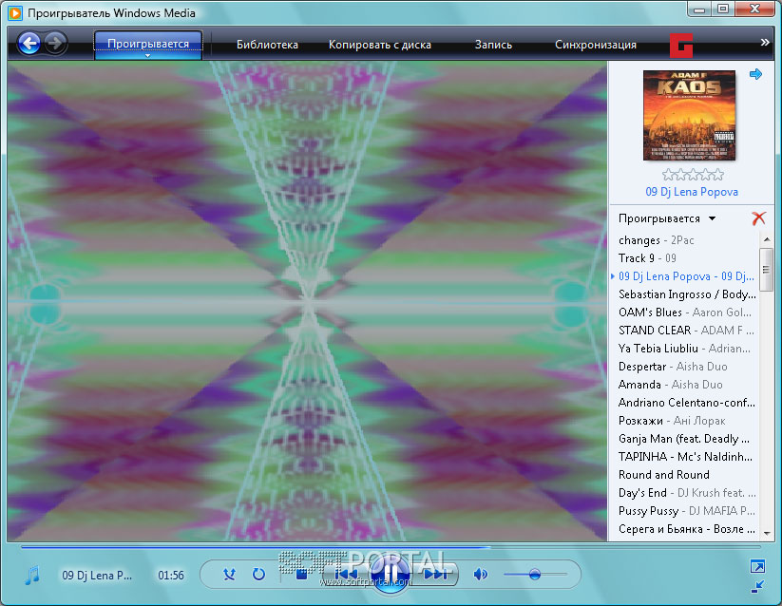This screenshot has width=782, height=606.
Task: Click the red G logo tab
Action: (x=681, y=45)
